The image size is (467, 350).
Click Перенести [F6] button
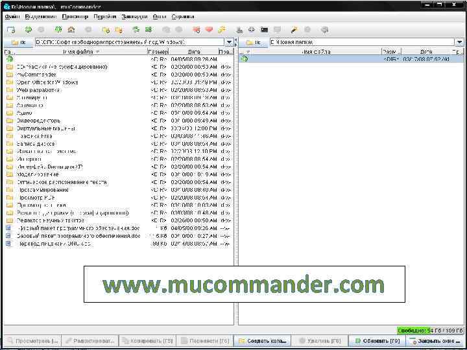[205, 341]
